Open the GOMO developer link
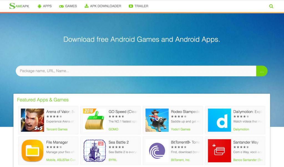This screenshot has width=284, height=167. (x=113, y=129)
